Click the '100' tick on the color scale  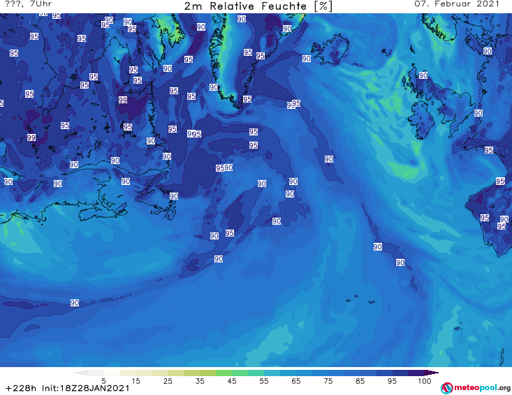424,380
